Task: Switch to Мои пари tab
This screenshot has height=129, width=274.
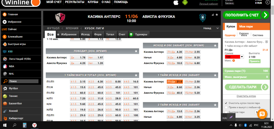Action: pos(246,27)
